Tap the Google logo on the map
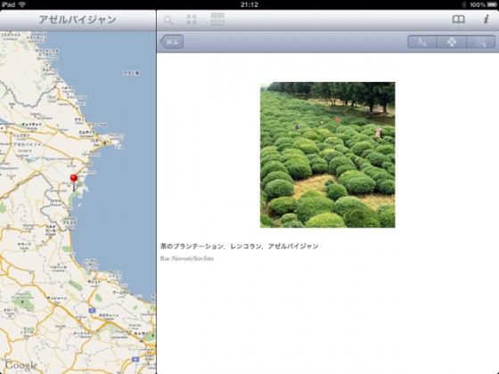Viewport: 499px width, 374px height. tap(20, 366)
